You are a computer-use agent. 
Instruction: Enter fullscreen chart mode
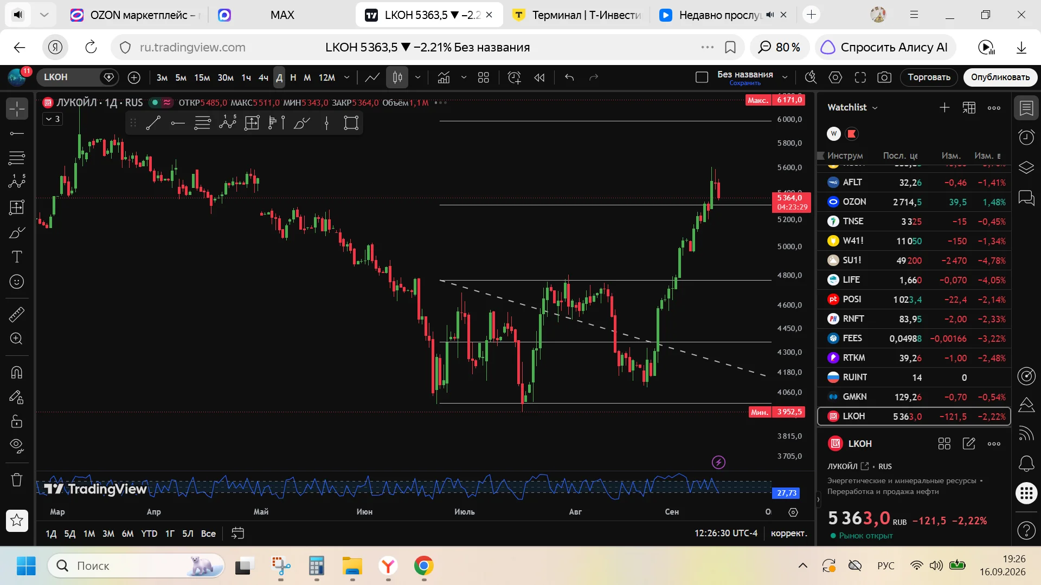[860, 77]
